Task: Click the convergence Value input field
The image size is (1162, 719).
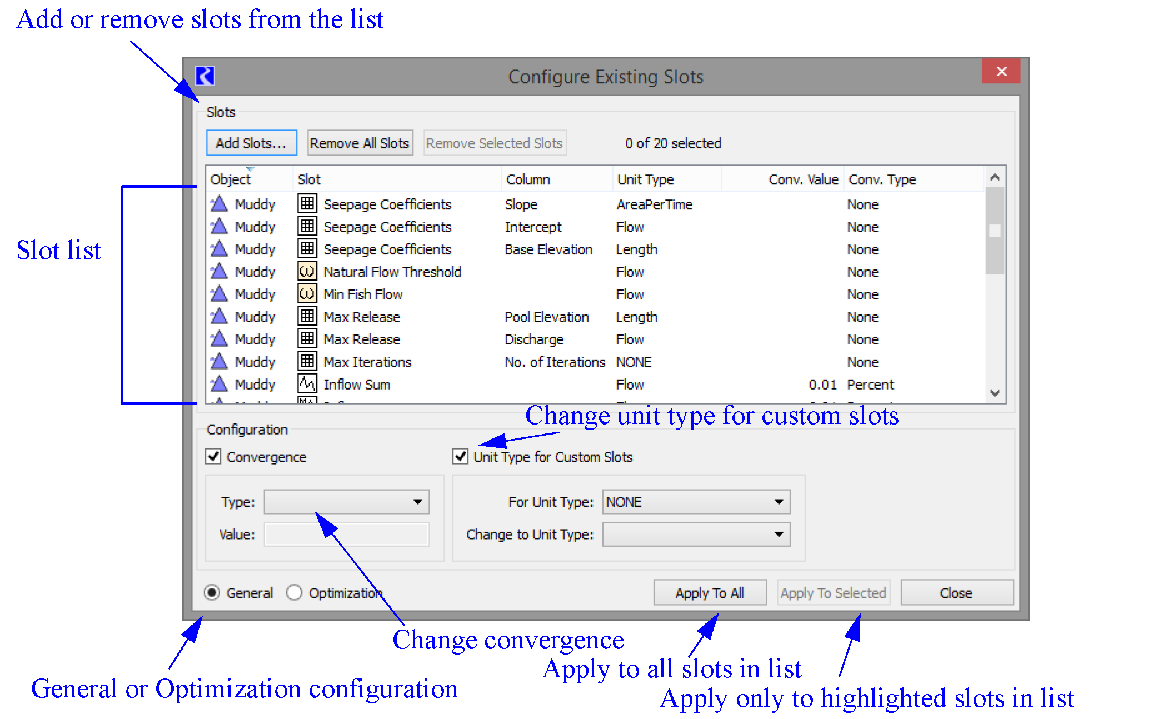Action: pos(347,534)
